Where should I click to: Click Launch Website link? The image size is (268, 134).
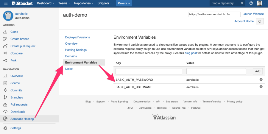pos(253,14)
